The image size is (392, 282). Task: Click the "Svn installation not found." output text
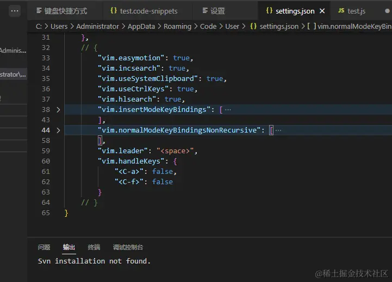(x=94, y=261)
